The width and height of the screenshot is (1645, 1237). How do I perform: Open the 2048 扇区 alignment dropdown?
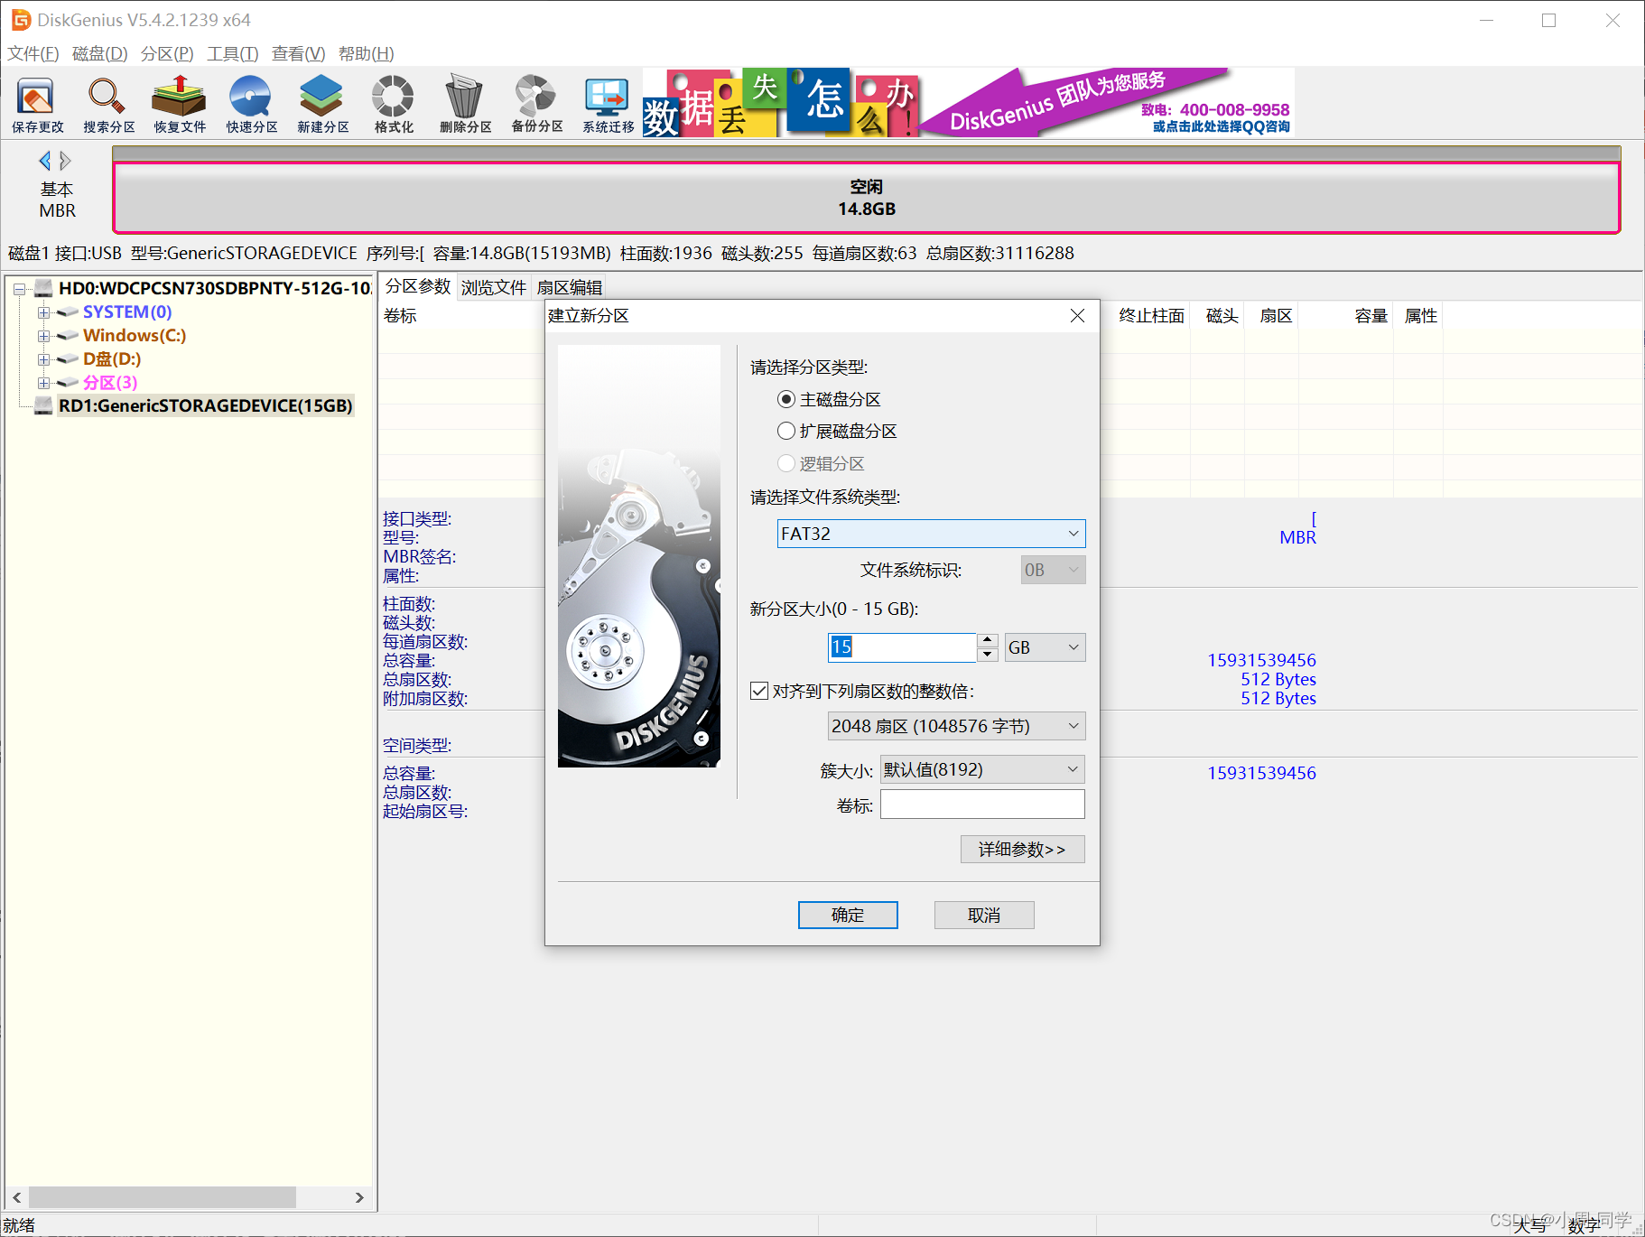coord(956,726)
